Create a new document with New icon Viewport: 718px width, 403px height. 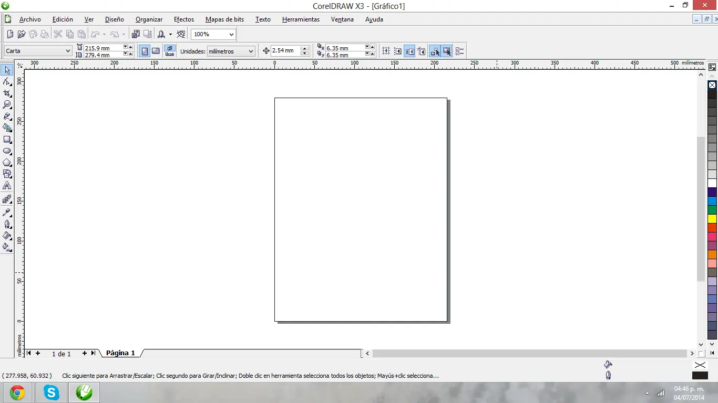click(10, 34)
